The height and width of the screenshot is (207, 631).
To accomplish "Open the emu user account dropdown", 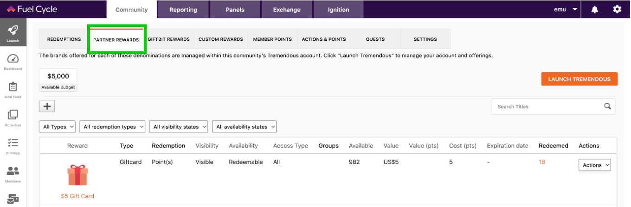I will pos(566,9).
